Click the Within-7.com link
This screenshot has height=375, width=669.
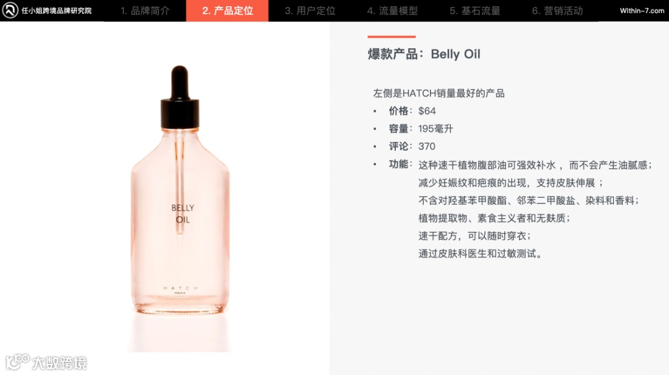click(x=642, y=11)
